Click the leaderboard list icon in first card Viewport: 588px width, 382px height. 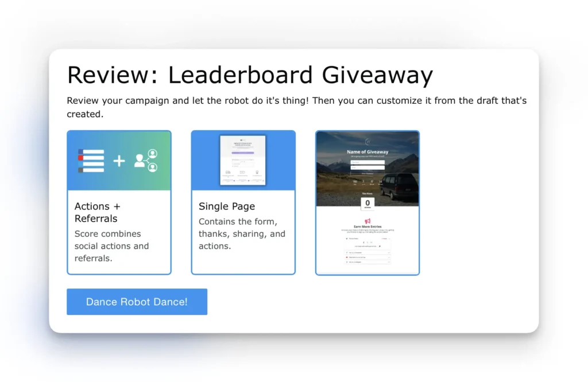(91, 161)
